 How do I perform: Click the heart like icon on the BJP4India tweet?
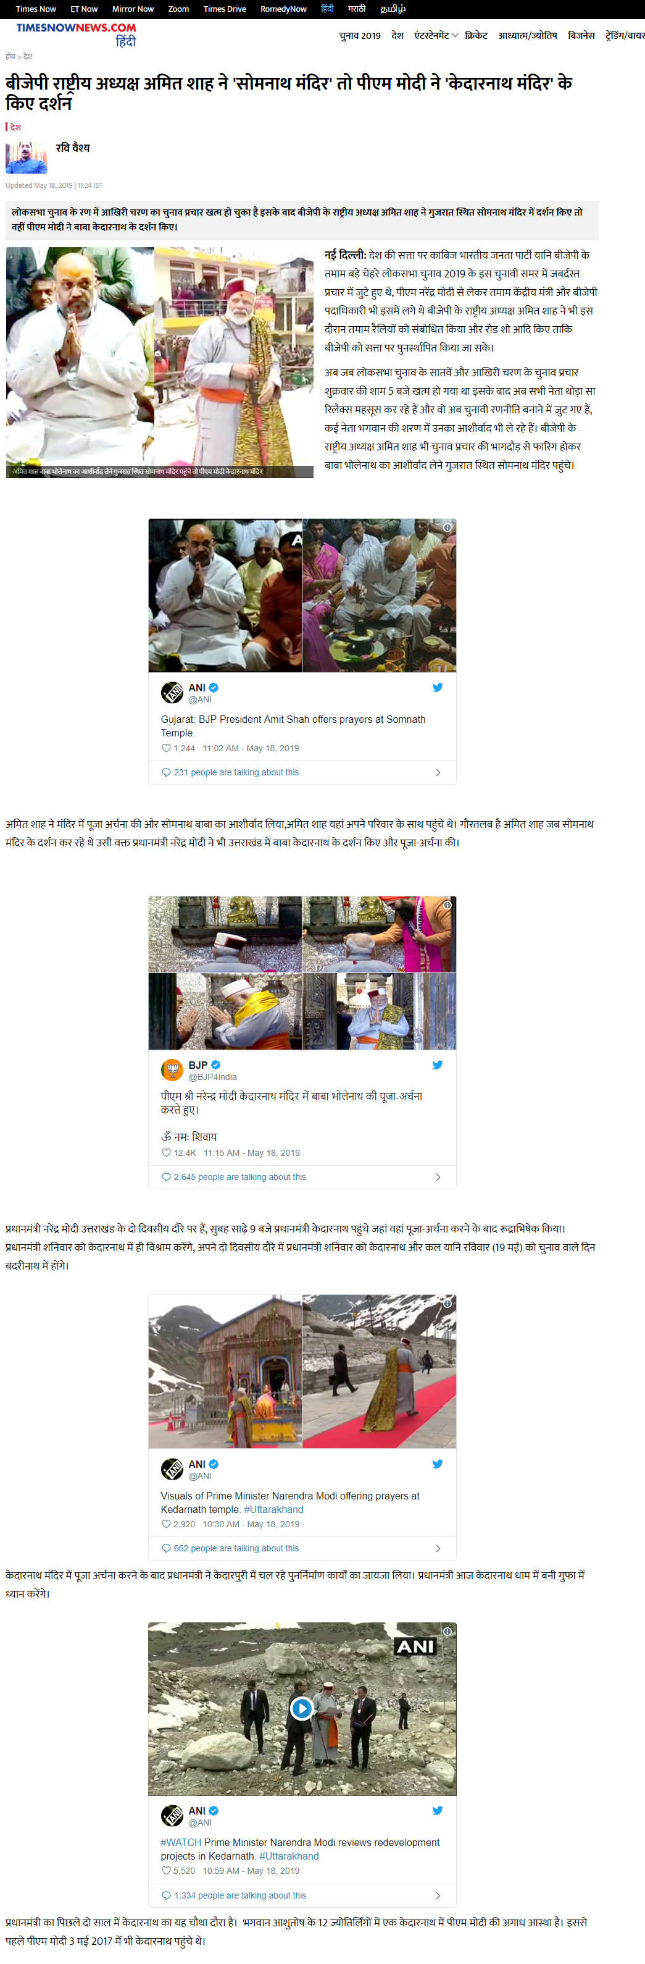click(166, 1153)
